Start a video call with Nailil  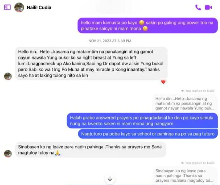click(x=208, y=7)
